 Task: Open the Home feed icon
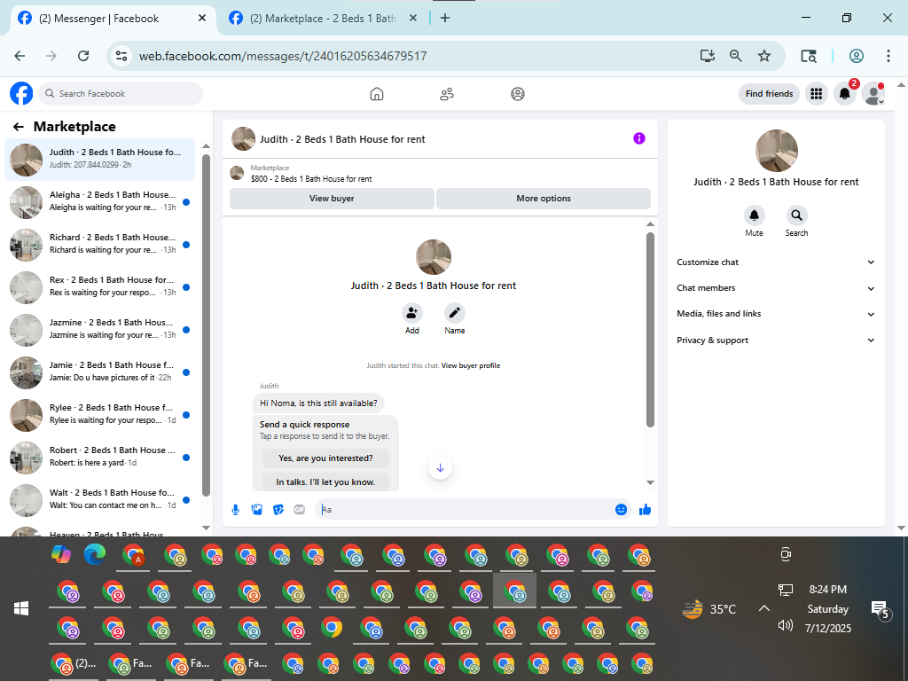tap(376, 94)
